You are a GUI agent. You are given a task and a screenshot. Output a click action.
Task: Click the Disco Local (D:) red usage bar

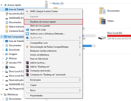119,36
